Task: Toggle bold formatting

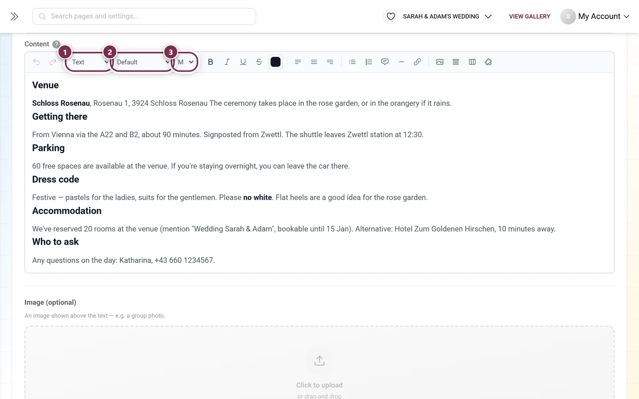Action: coord(211,62)
